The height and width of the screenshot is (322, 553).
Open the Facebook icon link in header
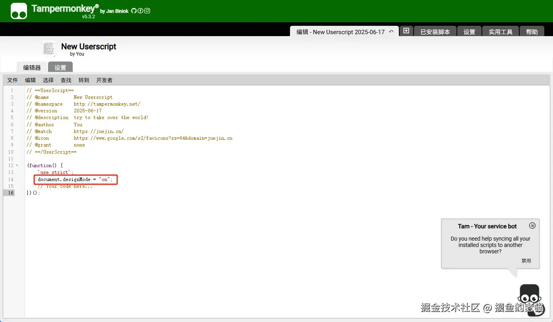click(x=140, y=11)
